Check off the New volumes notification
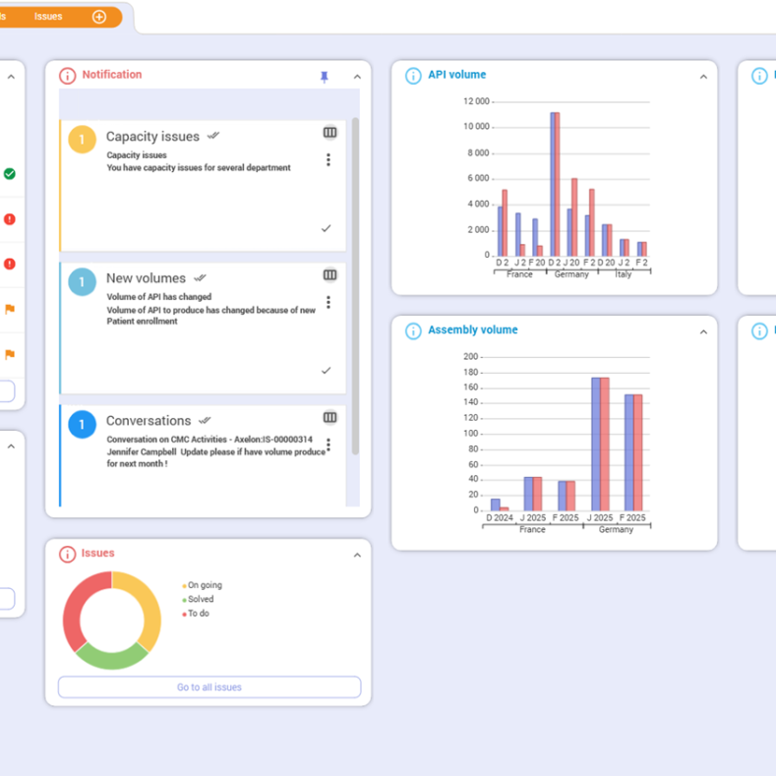The width and height of the screenshot is (776, 776). tap(326, 371)
